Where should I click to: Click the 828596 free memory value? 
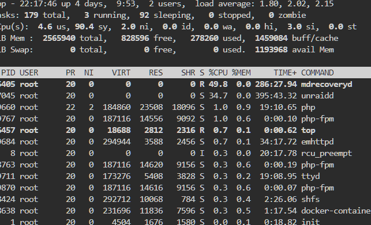135,38
